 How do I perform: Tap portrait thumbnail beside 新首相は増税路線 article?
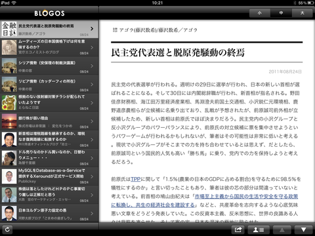(9, 140)
